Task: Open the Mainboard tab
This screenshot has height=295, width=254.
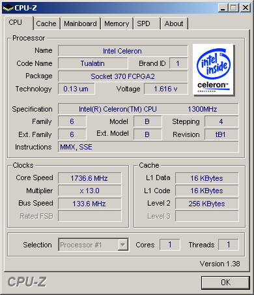Action: click(x=80, y=23)
